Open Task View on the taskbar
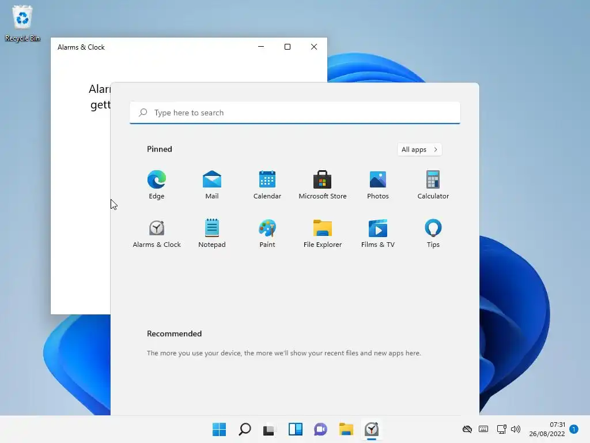 pos(268,429)
